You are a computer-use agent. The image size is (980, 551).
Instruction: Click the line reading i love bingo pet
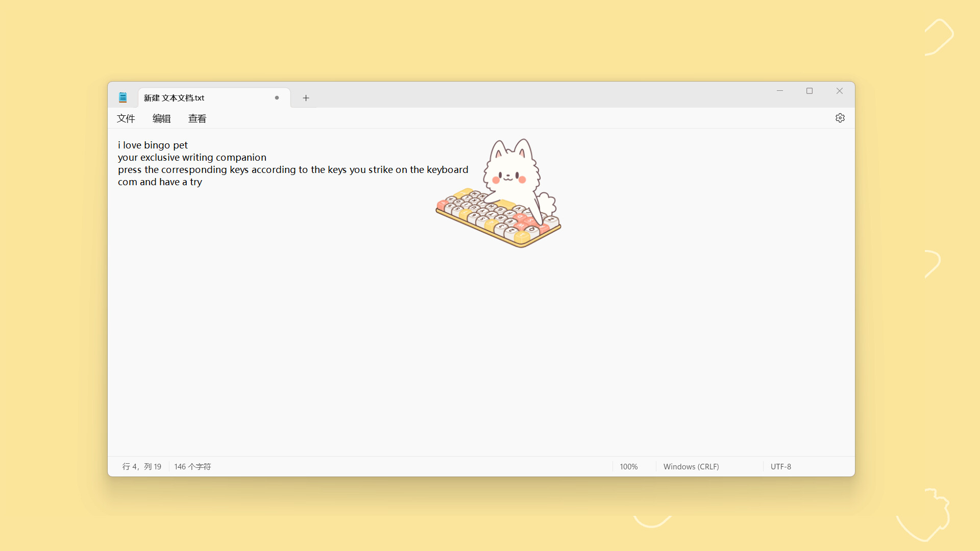coord(152,145)
